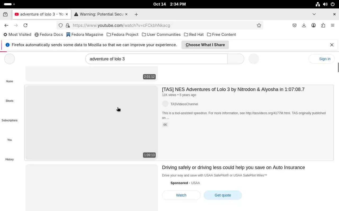The width and height of the screenshot is (339, 211).
Task: Click the 1:09:13 TAS video thumbnail
Action: click(92, 123)
